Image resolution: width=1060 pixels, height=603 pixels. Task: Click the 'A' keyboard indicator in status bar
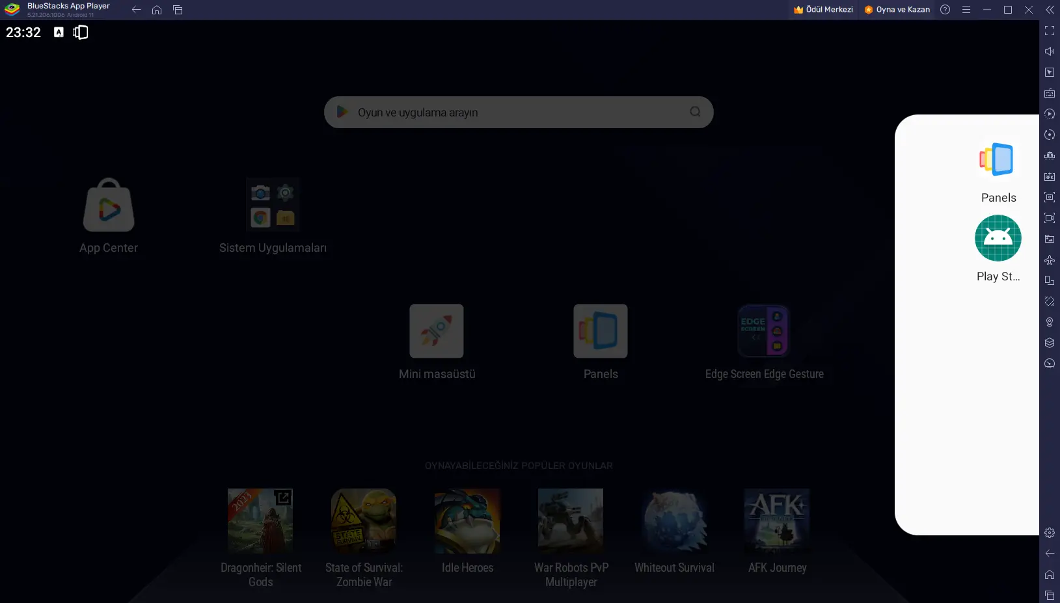(59, 33)
